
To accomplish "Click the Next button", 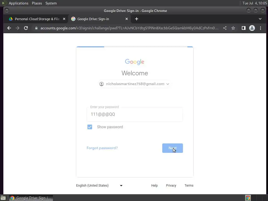I will click(172, 148).
